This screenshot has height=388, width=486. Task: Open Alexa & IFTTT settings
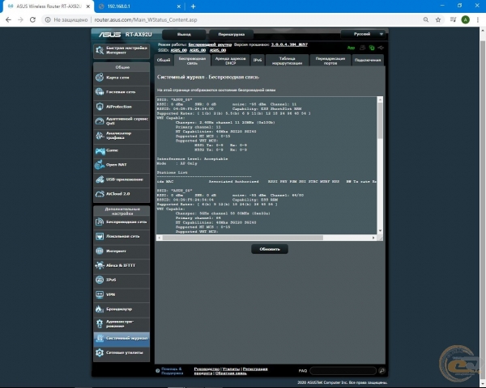122,265
